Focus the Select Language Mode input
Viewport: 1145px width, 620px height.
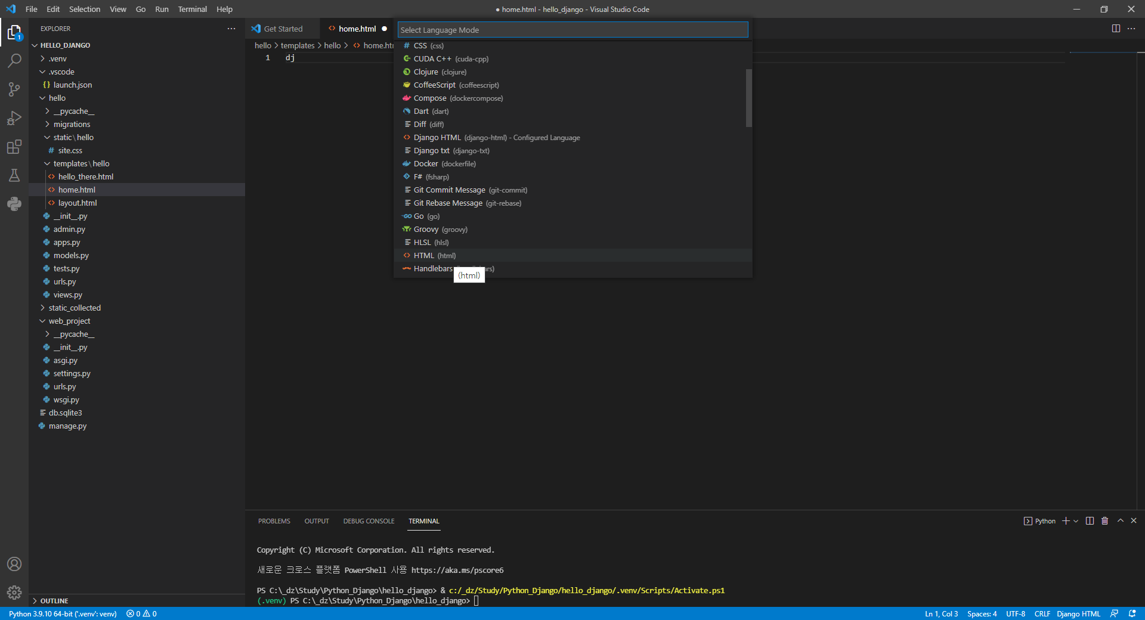tap(572, 30)
